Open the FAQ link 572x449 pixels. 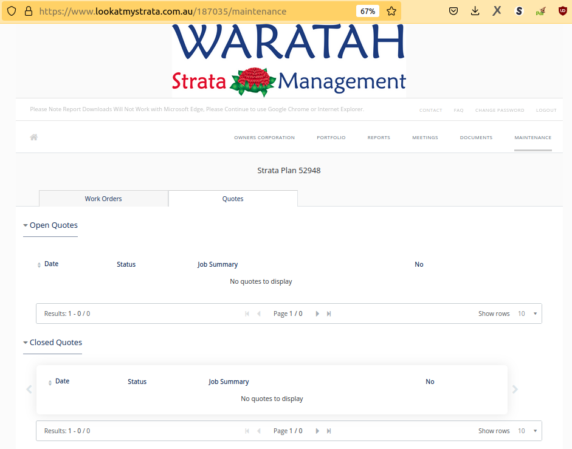pos(458,110)
